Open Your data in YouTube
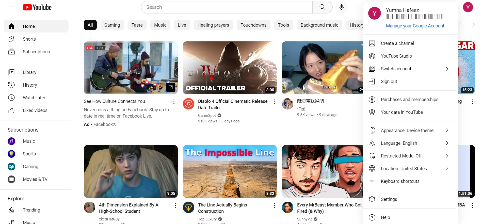The image size is (483, 224). tap(409, 112)
